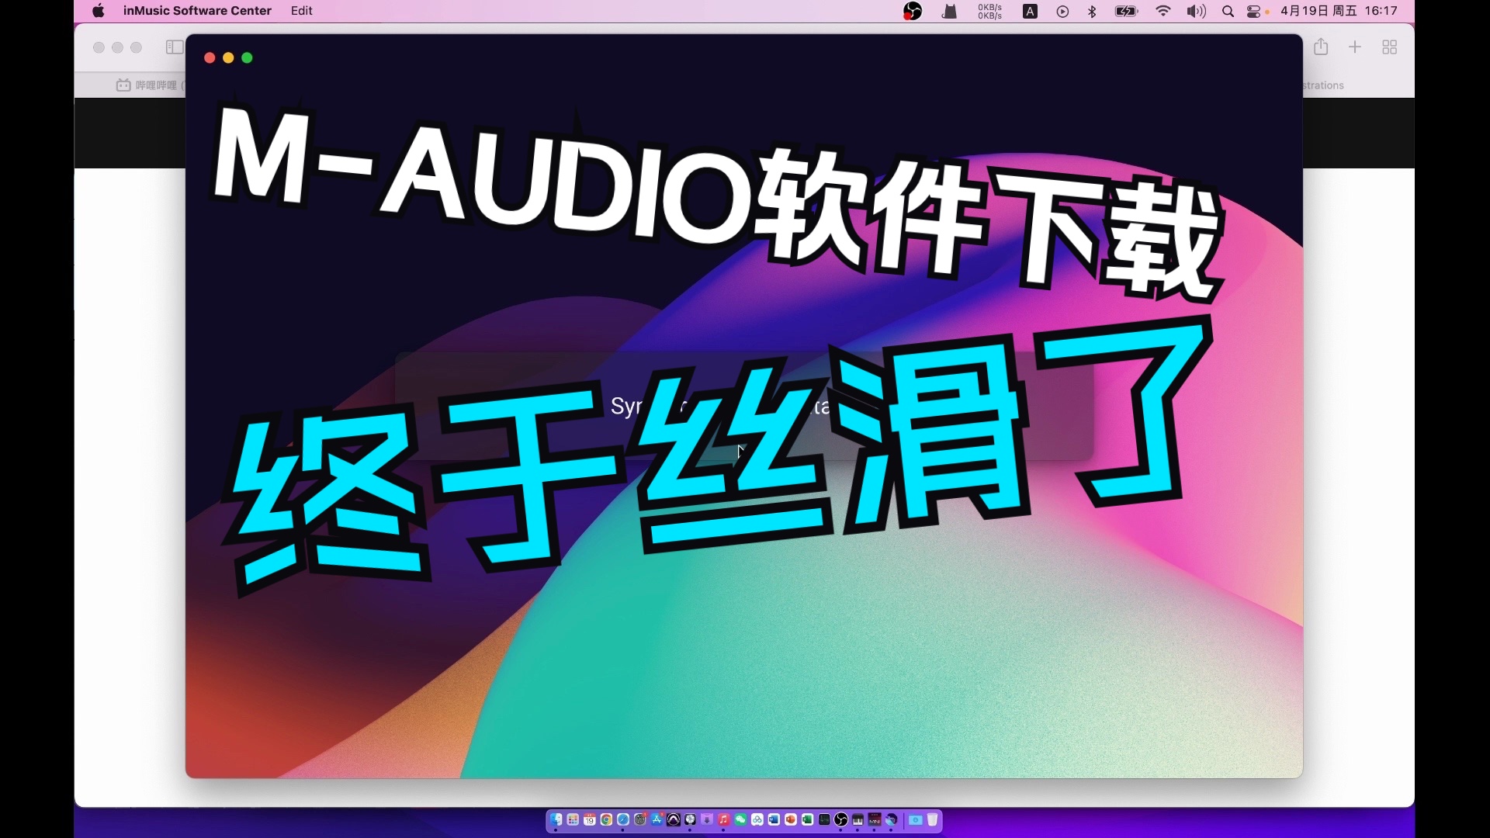The image size is (1490, 838).
Task: Open the piano keyboard app in Dock
Action: pos(858,819)
